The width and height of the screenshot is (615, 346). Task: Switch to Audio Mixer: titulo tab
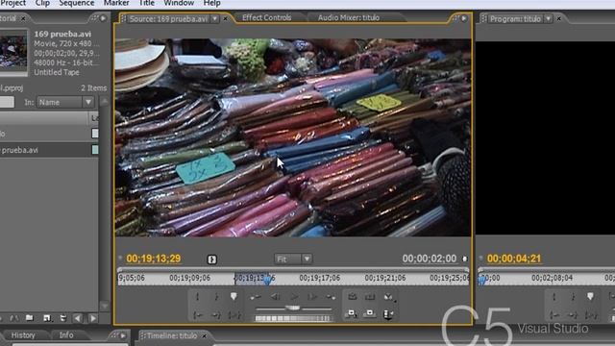[x=348, y=17]
